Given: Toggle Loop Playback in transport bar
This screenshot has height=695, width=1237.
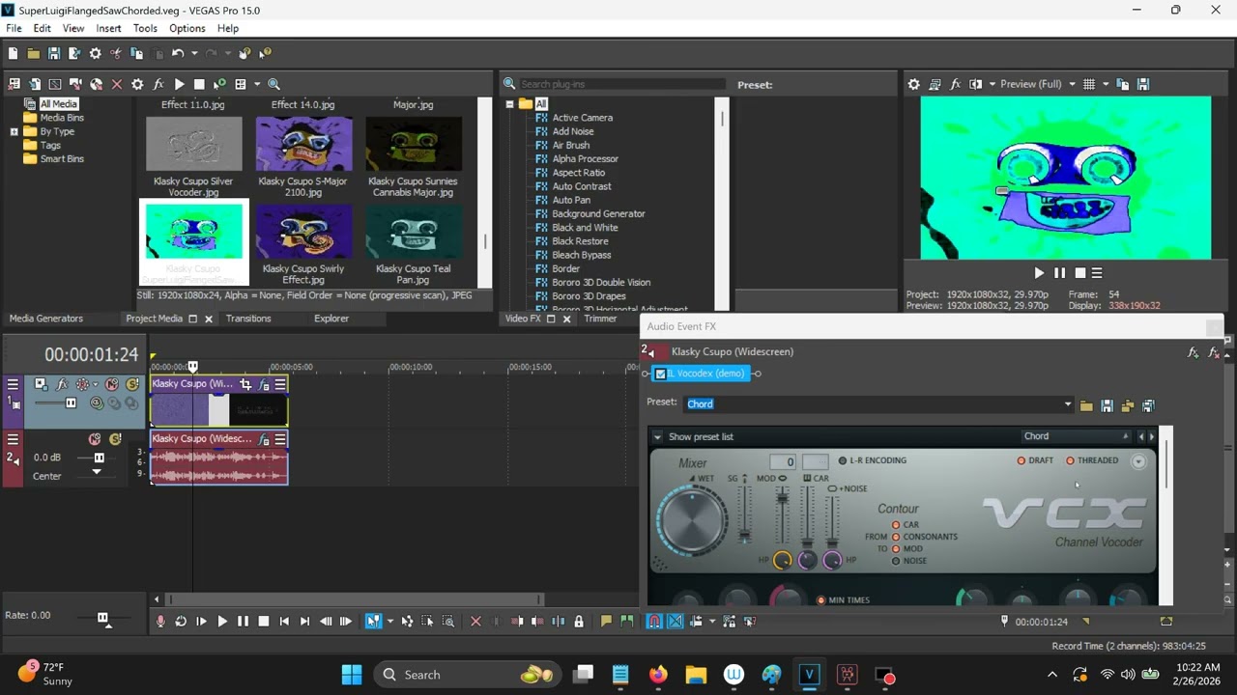Looking at the screenshot, I should click(181, 622).
